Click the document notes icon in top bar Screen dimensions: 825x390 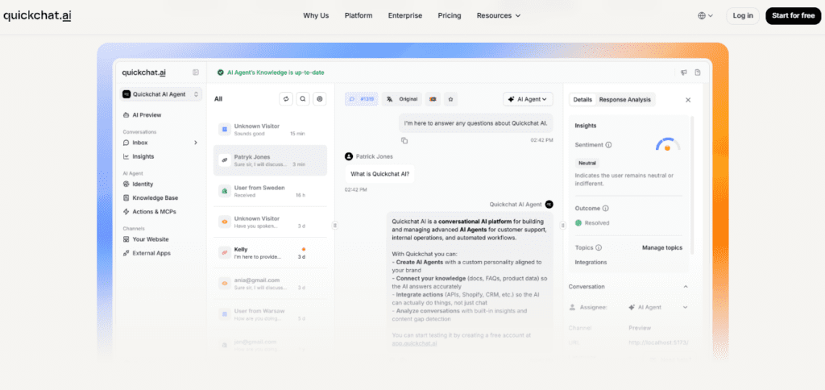(698, 73)
